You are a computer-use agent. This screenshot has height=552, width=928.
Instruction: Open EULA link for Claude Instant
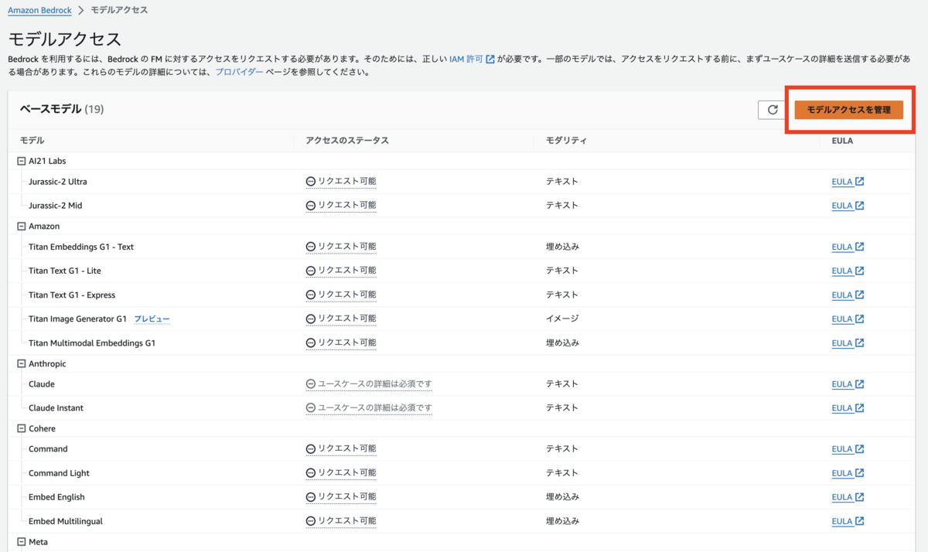pyautogui.click(x=848, y=408)
